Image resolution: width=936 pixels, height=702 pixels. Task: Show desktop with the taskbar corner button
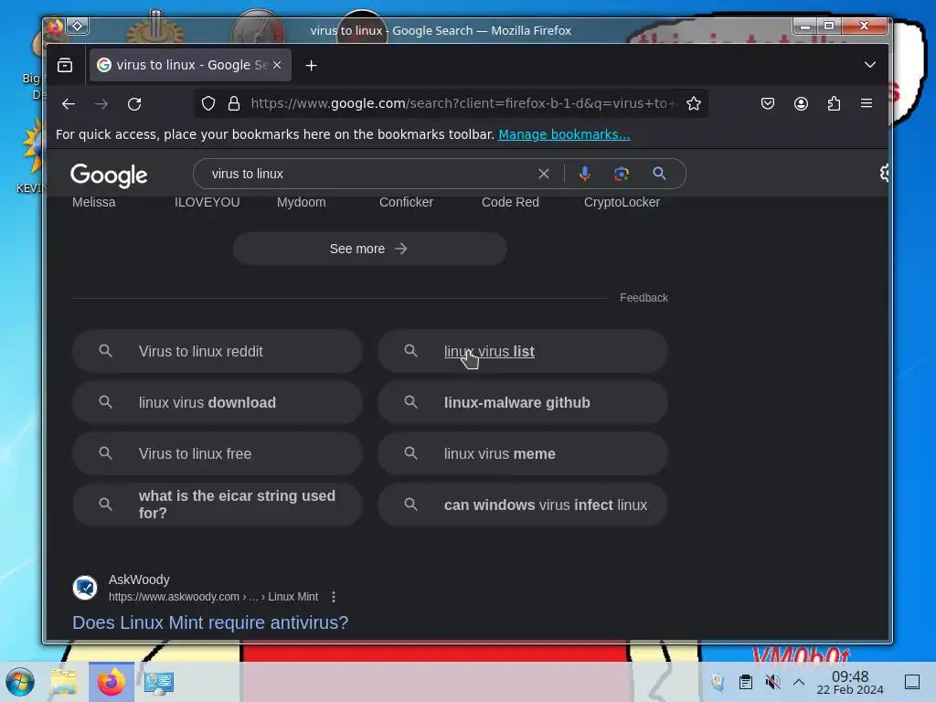click(912, 682)
